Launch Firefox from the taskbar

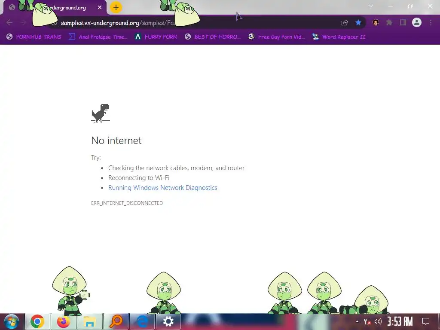(64, 321)
